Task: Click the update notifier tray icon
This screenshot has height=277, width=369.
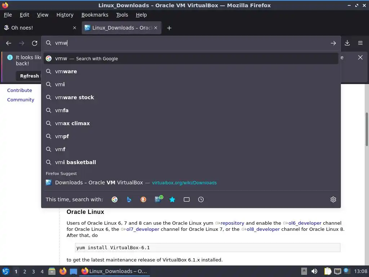Action: [347, 271]
